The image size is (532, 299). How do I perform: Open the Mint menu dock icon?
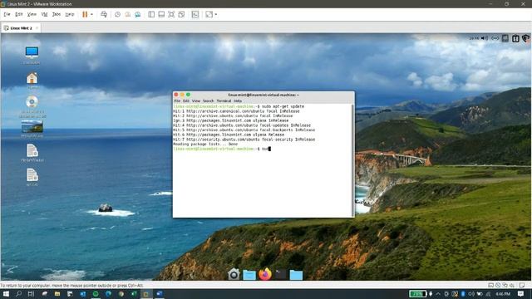click(234, 274)
